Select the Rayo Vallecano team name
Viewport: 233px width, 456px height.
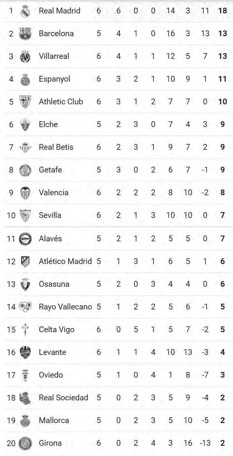(x=65, y=307)
